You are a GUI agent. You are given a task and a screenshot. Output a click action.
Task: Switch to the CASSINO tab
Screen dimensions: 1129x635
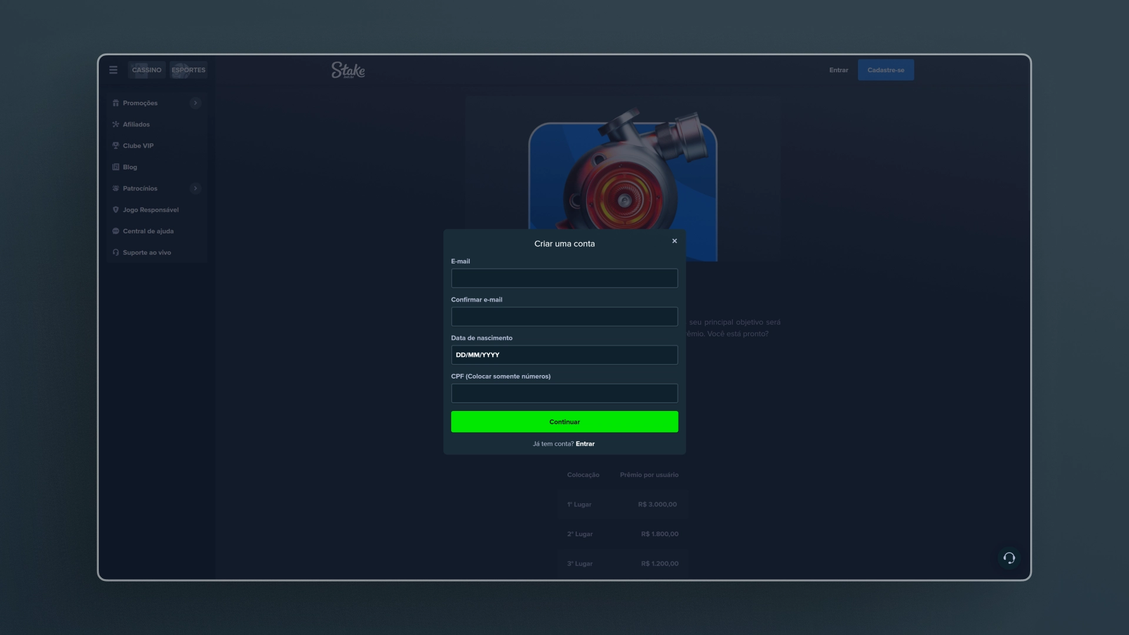point(146,70)
